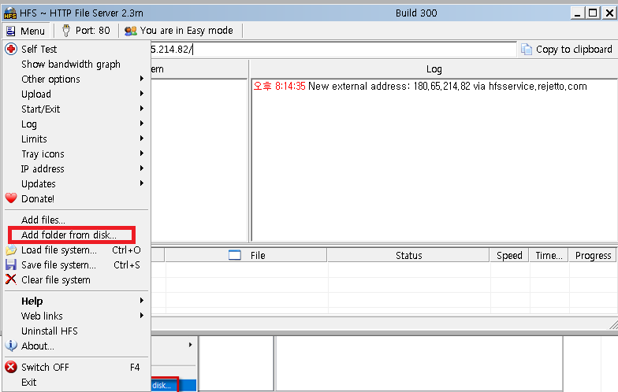Image resolution: width=618 pixels, height=392 pixels.
Task: Maximize the HFS window
Action: pos(593,13)
